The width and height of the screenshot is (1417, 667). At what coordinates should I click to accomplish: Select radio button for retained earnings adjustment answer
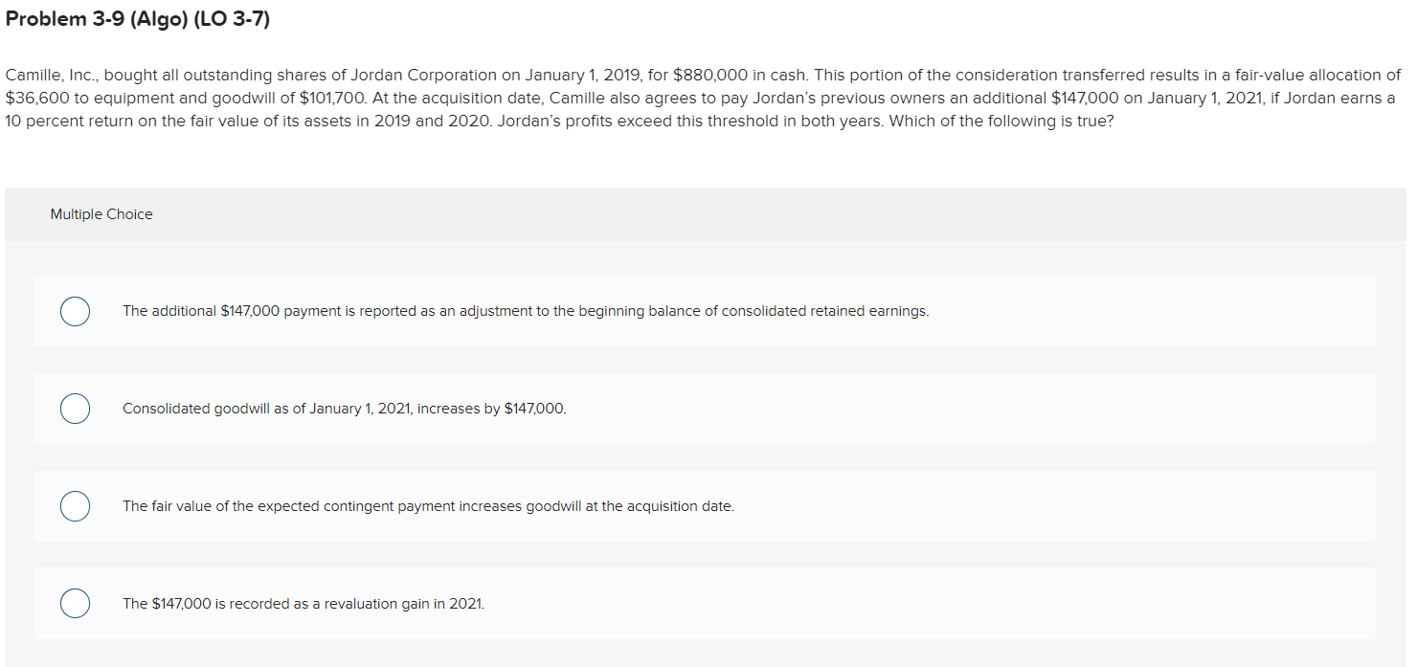pos(76,312)
